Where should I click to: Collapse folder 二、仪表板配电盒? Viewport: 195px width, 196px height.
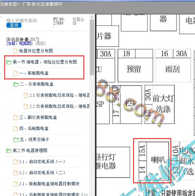pos(37,84)
